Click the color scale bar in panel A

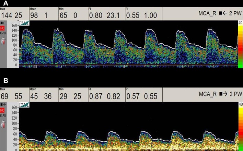click(x=240, y=44)
